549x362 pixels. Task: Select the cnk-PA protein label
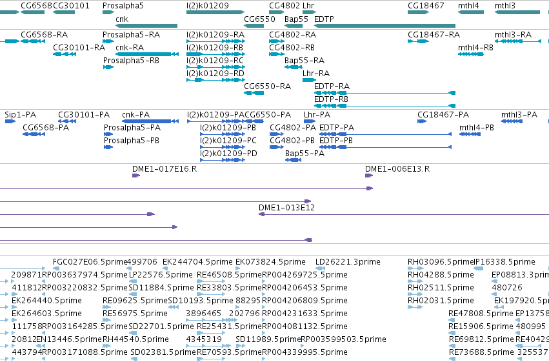tap(136, 115)
